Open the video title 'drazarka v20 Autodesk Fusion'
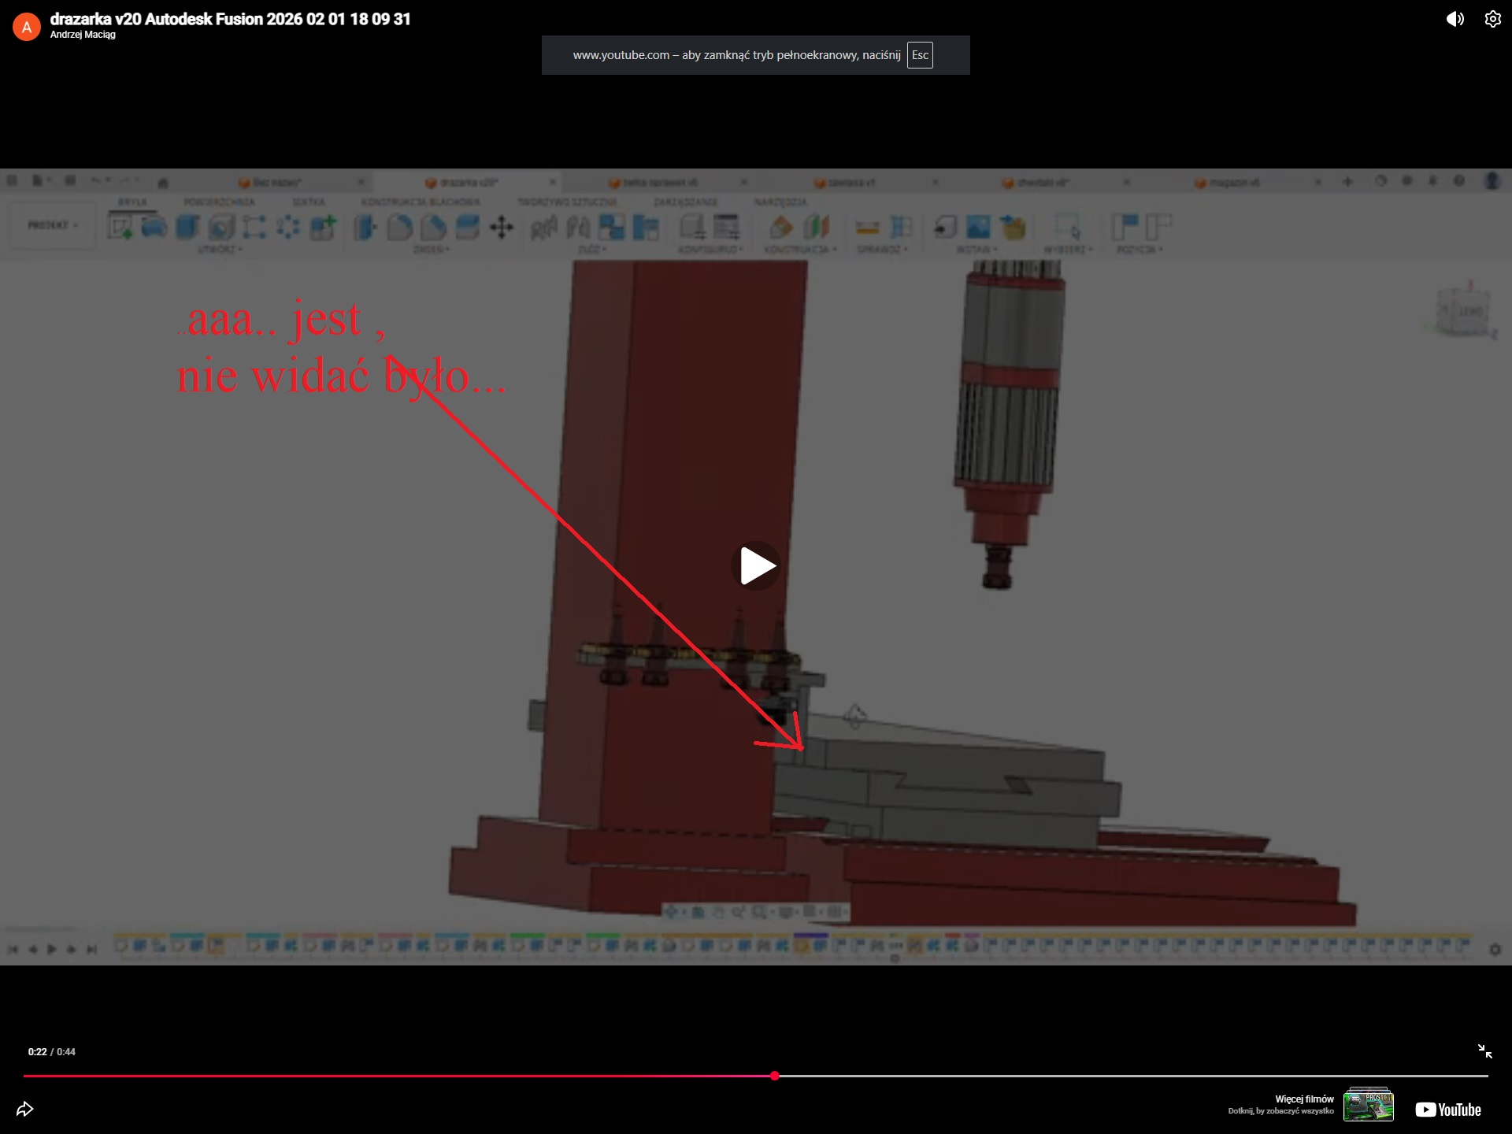This screenshot has height=1134, width=1512. pyautogui.click(x=230, y=19)
